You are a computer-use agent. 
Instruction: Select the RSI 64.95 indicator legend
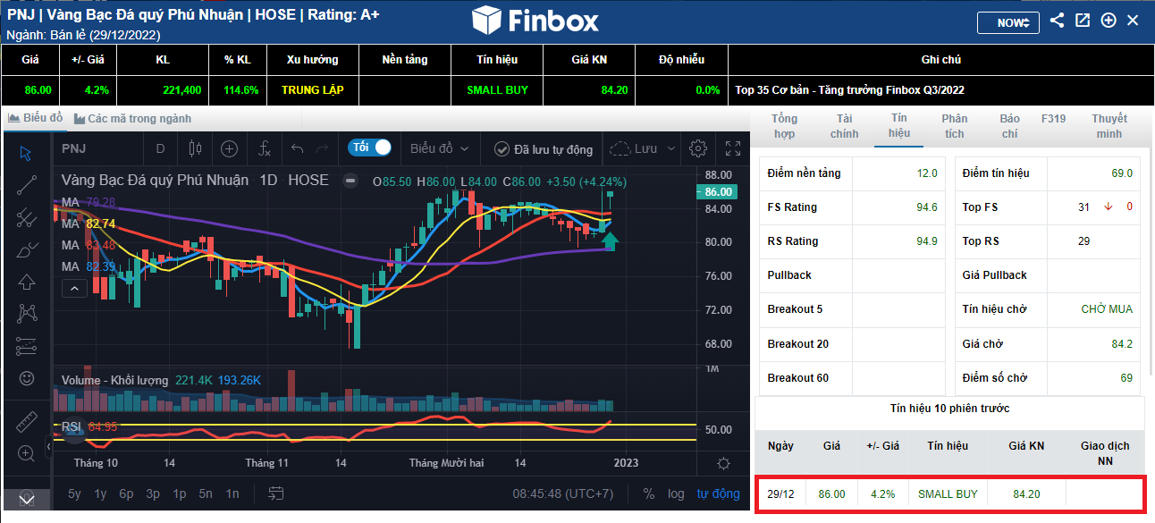pyautogui.click(x=89, y=426)
